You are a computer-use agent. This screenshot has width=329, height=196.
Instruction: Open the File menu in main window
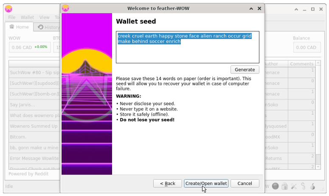click(x=12, y=17)
